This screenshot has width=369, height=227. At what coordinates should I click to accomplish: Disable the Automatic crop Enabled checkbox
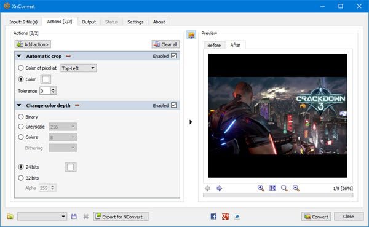coord(173,56)
